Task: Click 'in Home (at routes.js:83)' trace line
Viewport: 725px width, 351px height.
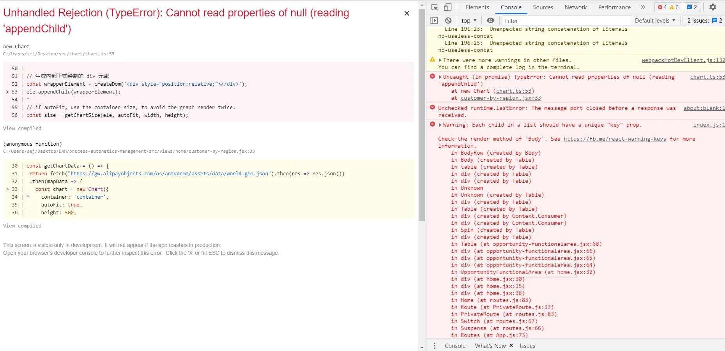Action: point(491,300)
